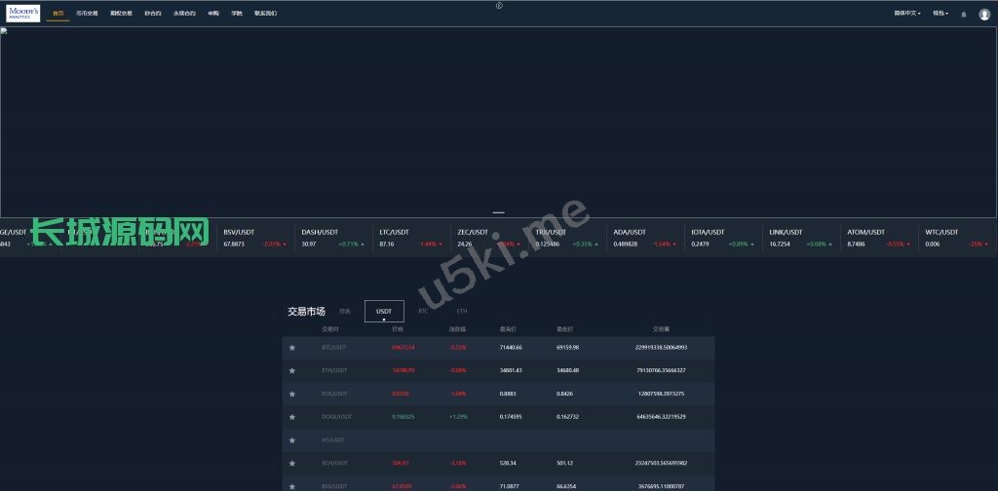Favorite BTC/USDT with its star
This screenshot has width=998, height=491.
[291, 347]
